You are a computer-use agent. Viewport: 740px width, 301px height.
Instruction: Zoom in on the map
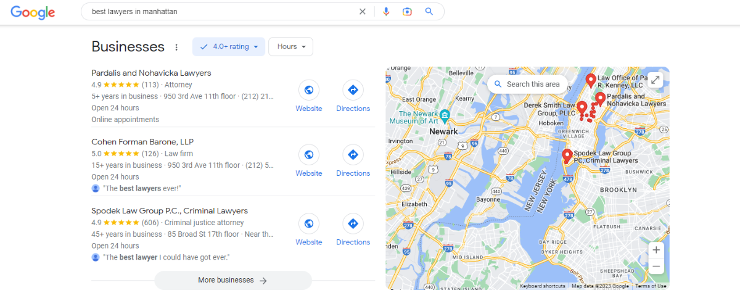pos(656,250)
